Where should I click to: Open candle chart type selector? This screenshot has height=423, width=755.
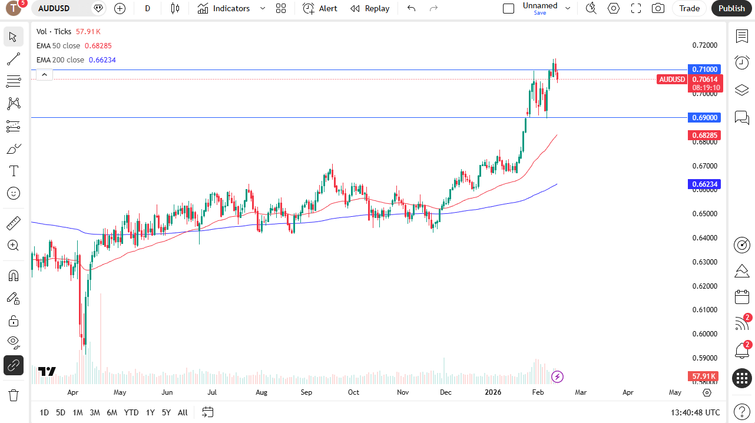click(175, 8)
